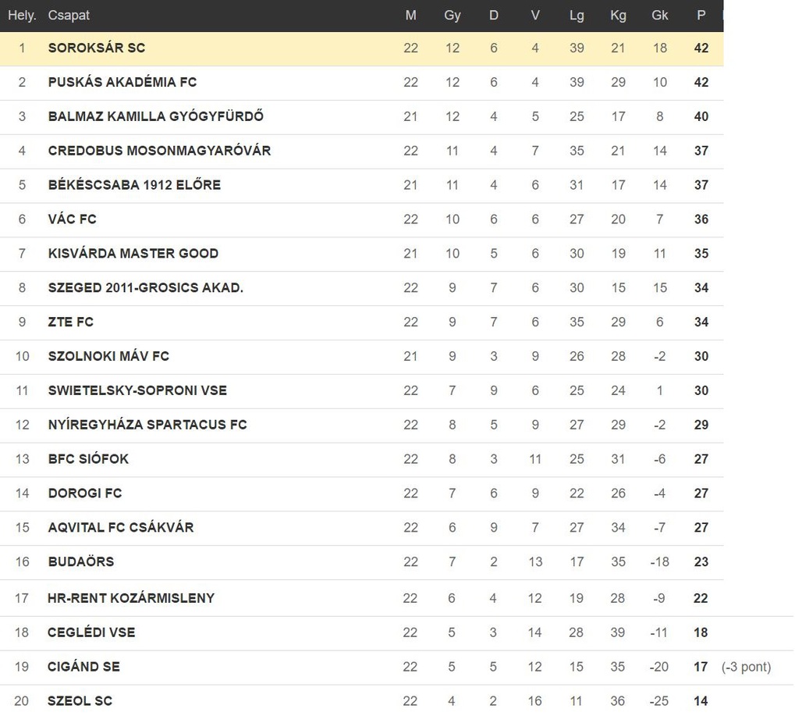Sort the table by the P points column header
This screenshot has width=795, height=723.
(701, 15)
